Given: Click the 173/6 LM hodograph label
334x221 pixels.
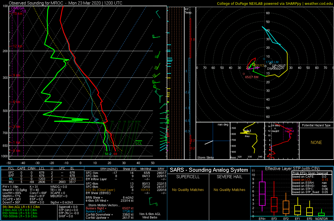Looking at the screenshot, I should point(272,62).
